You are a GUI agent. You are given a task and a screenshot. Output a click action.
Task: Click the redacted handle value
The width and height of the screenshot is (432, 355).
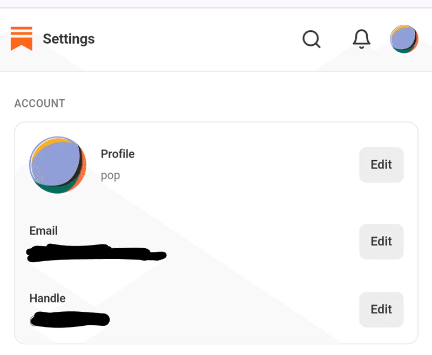click(70, 319)
